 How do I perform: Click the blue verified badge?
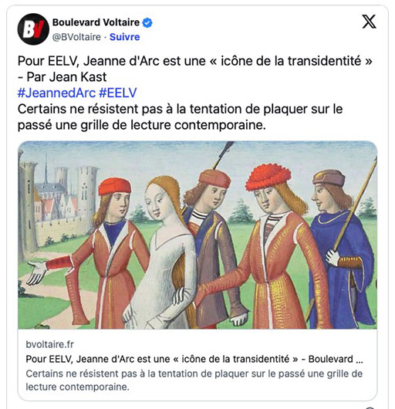(x=147, y=22)
